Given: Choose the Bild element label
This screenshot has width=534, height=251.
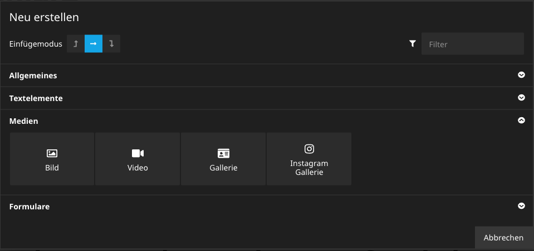Looking at the screenshot, I should tap(52, 168).
